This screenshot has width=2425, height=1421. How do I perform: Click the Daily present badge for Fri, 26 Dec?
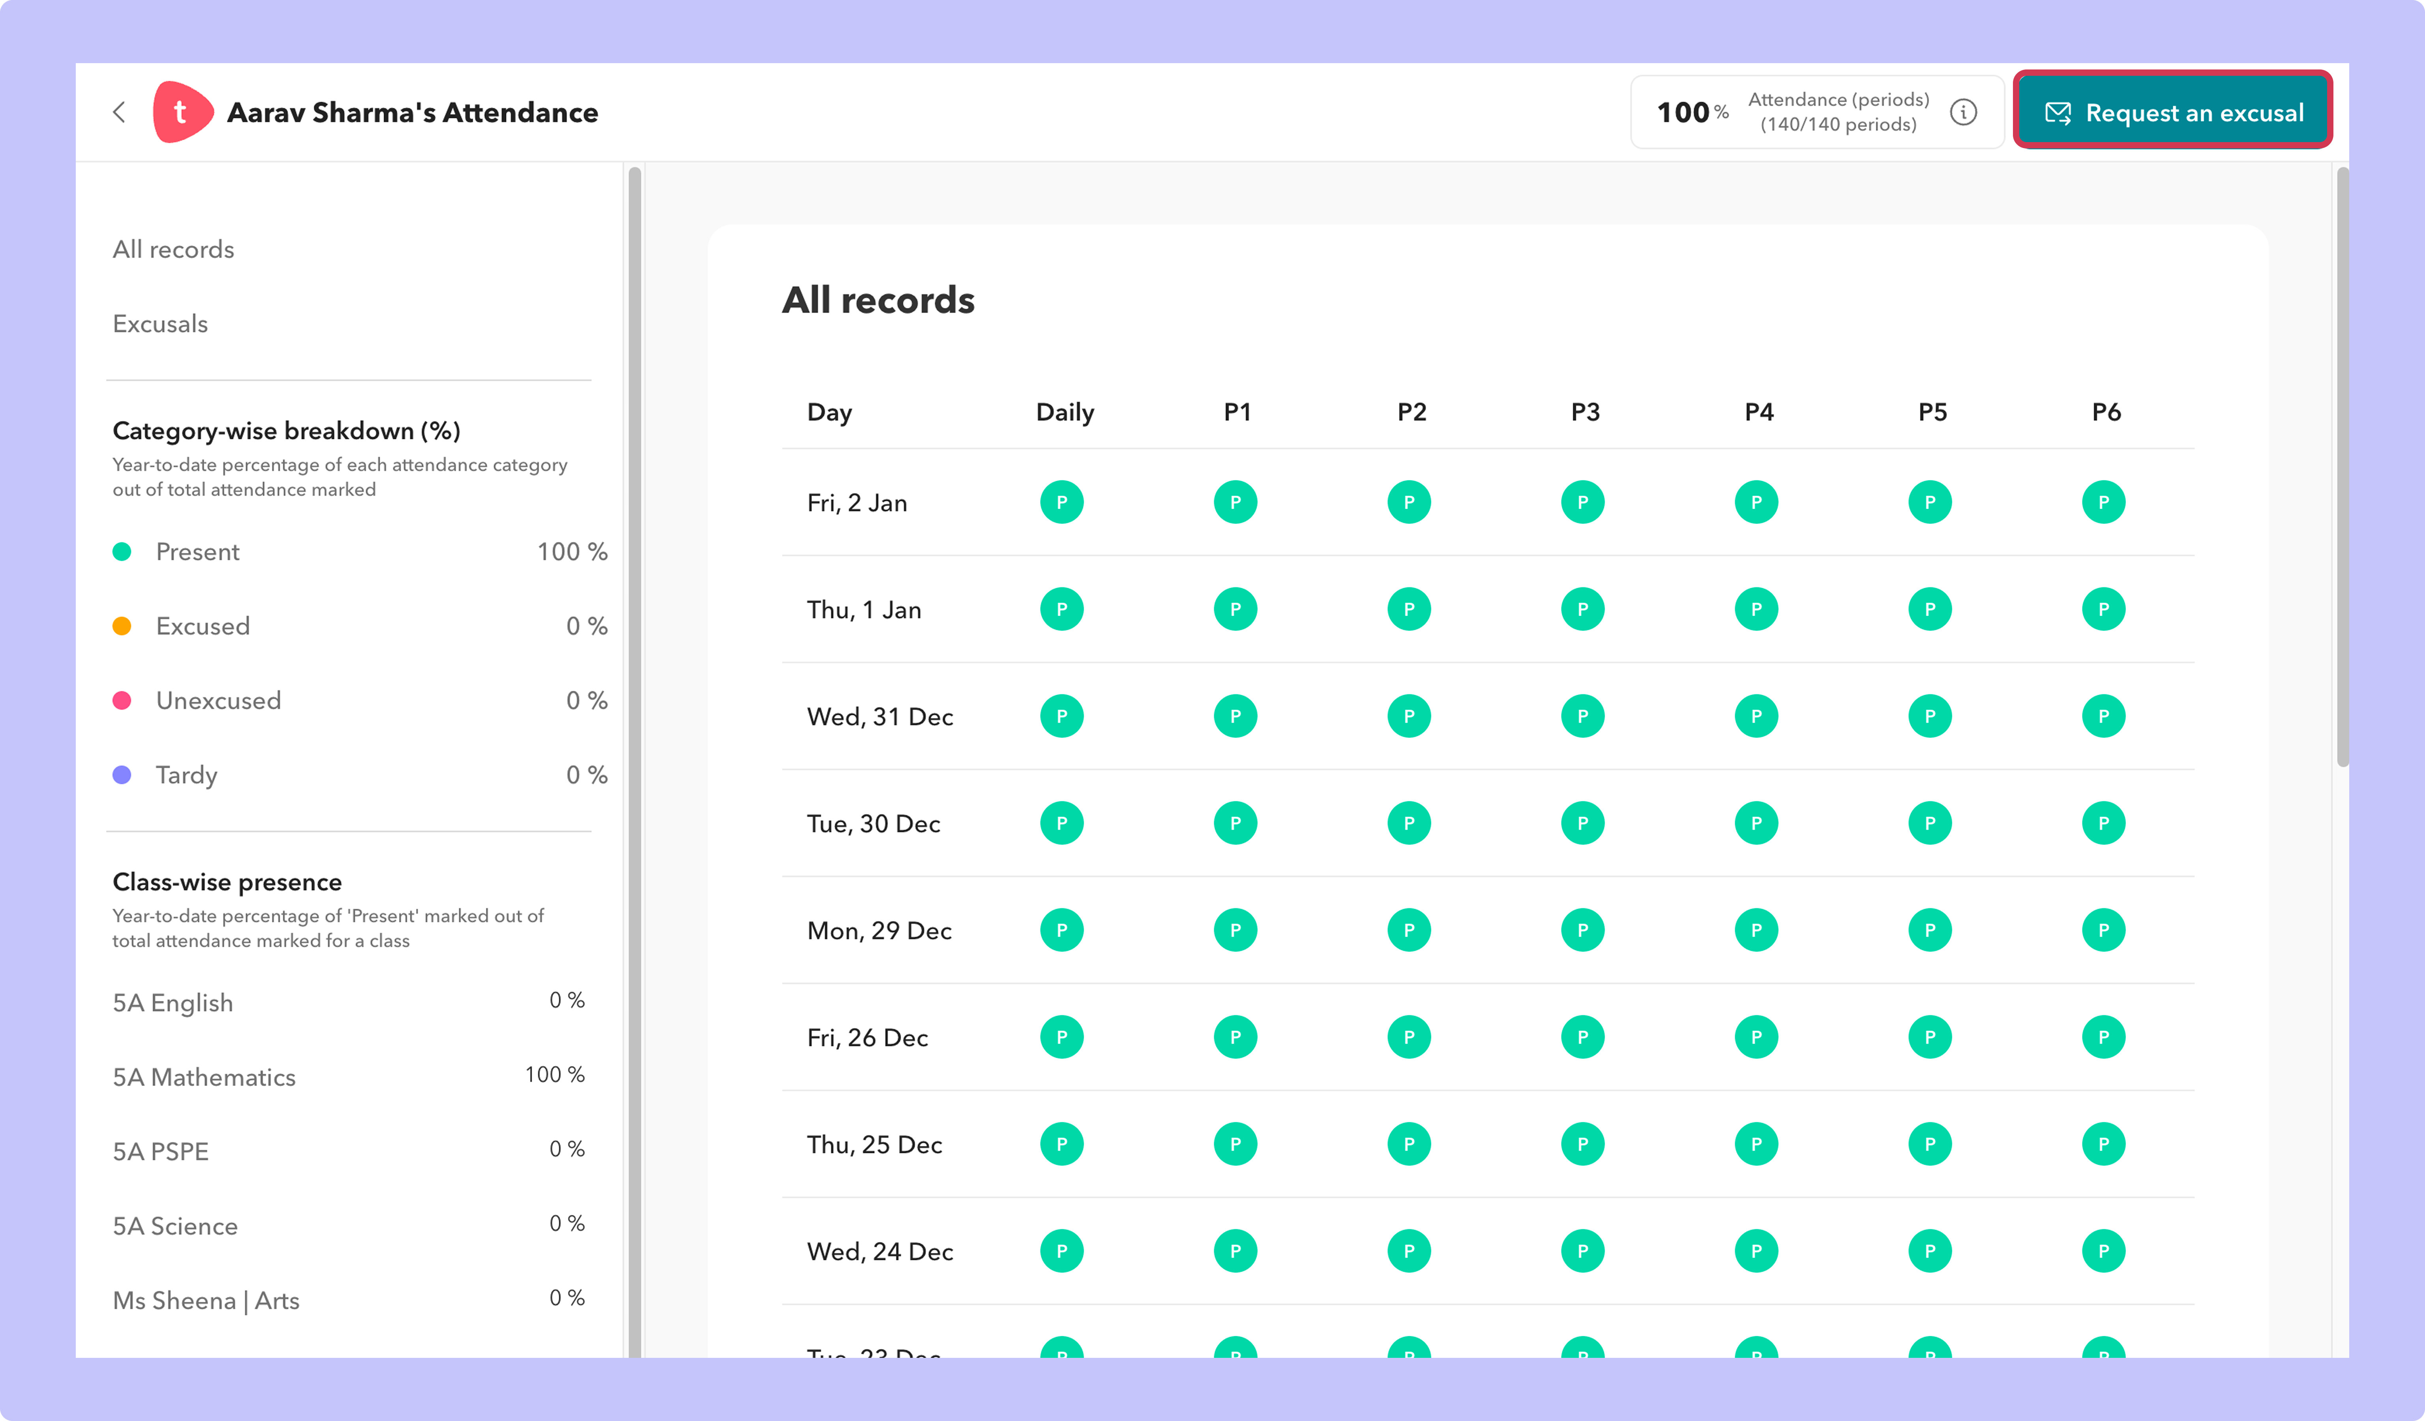tap(1061, 1037)
